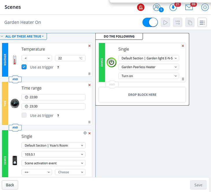Remove the Temperature condition block
This screenshot has width=211, height=192.
click(x=89, y=46)
